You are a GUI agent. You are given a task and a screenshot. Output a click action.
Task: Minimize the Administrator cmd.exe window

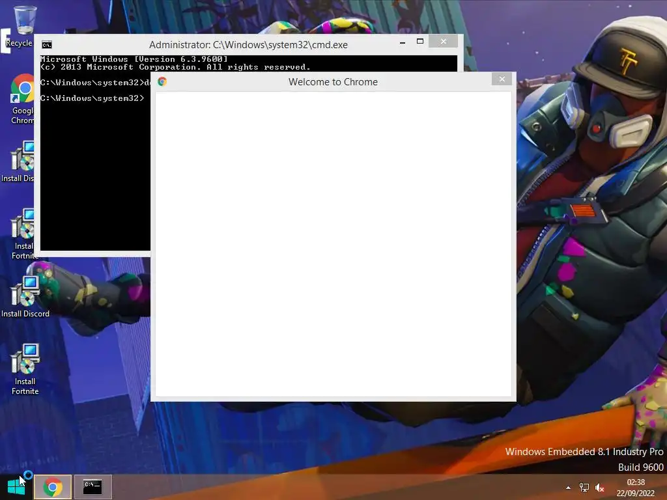point(403,42)
